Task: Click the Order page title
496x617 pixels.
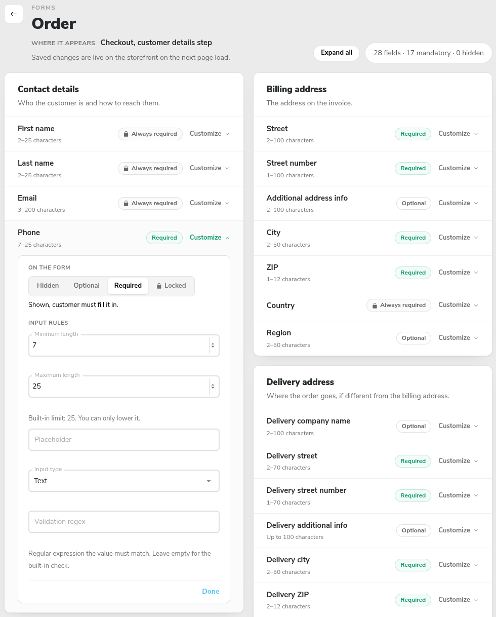Action: 54,23
